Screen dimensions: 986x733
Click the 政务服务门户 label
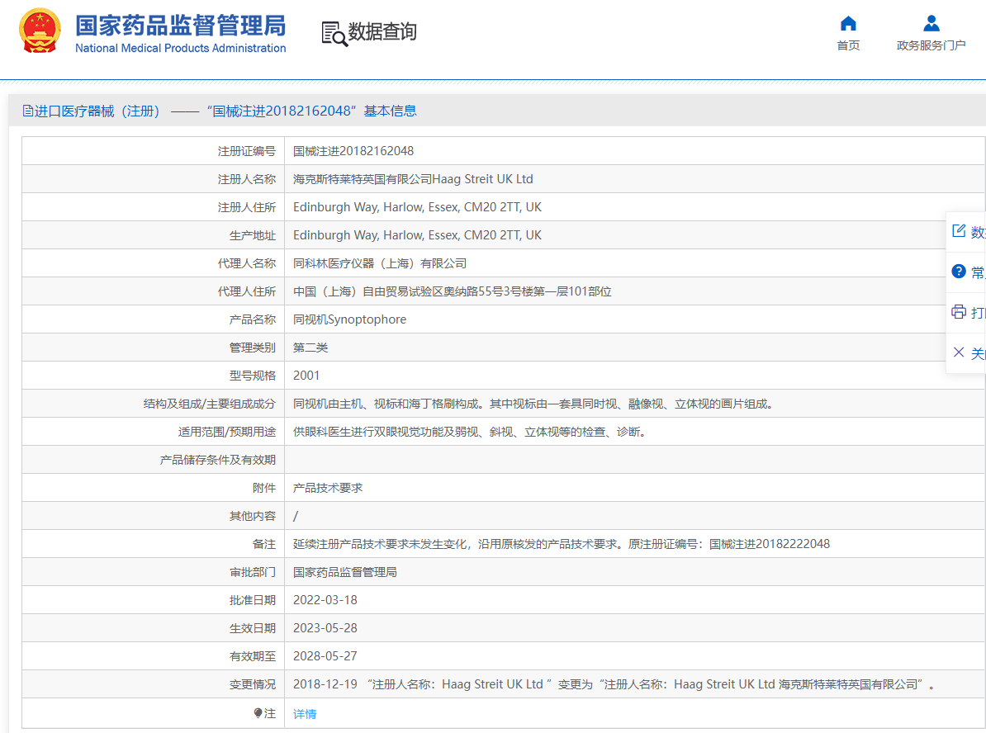pyautogui.click(x=931, y=45)
